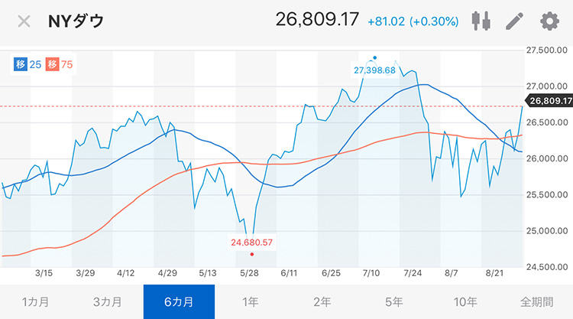Show the 10年 chart range
573x319 pixels.
(x=465, y=302)
